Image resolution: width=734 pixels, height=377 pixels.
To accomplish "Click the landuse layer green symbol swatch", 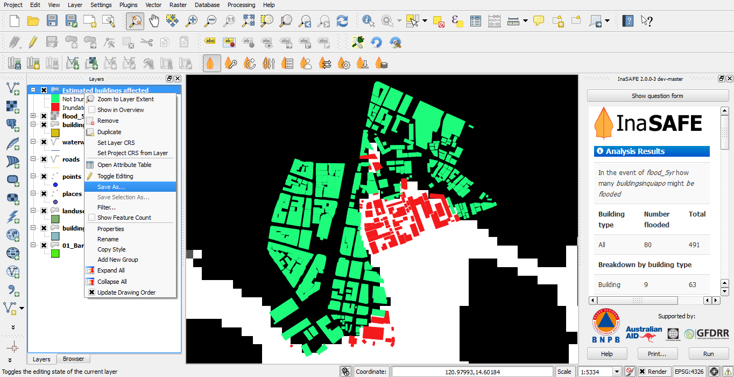I will [x=55, y=219].
